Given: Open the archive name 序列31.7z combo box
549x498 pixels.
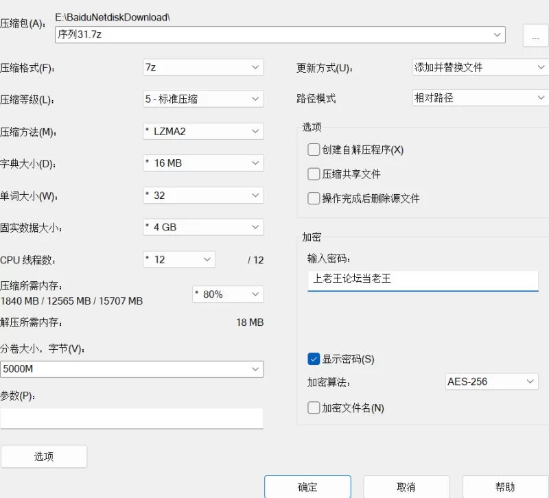Looking at the screenshot, I should 280,35.
